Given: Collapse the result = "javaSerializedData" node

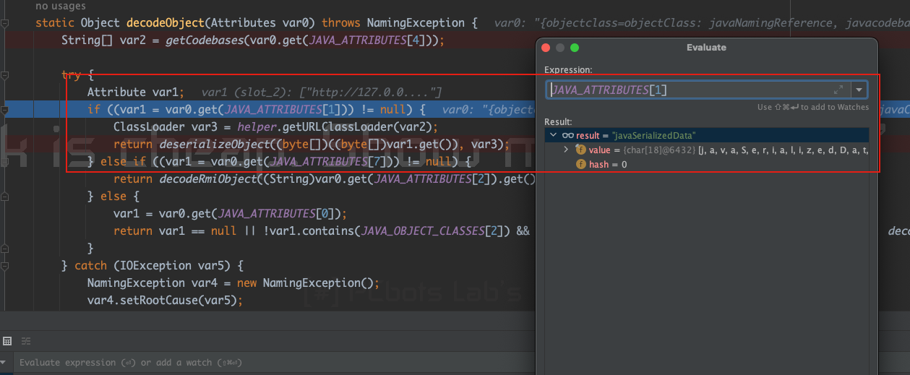Looking at the screenshot, I should click(x=553, y=135).
